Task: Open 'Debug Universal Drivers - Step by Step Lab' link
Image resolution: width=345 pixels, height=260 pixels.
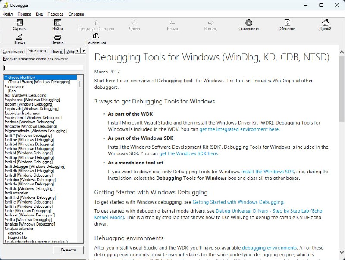Action: coord(269,211)
